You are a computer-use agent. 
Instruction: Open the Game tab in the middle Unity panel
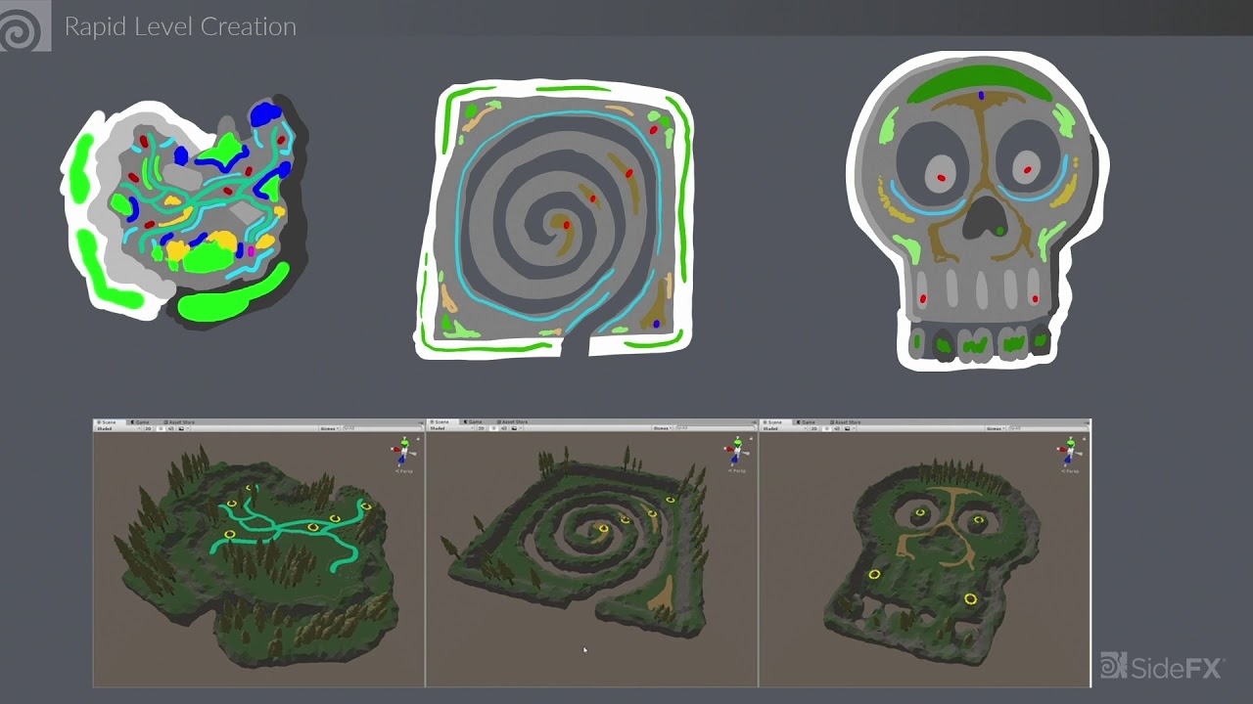pyautogui.click(x=474, y=422)
